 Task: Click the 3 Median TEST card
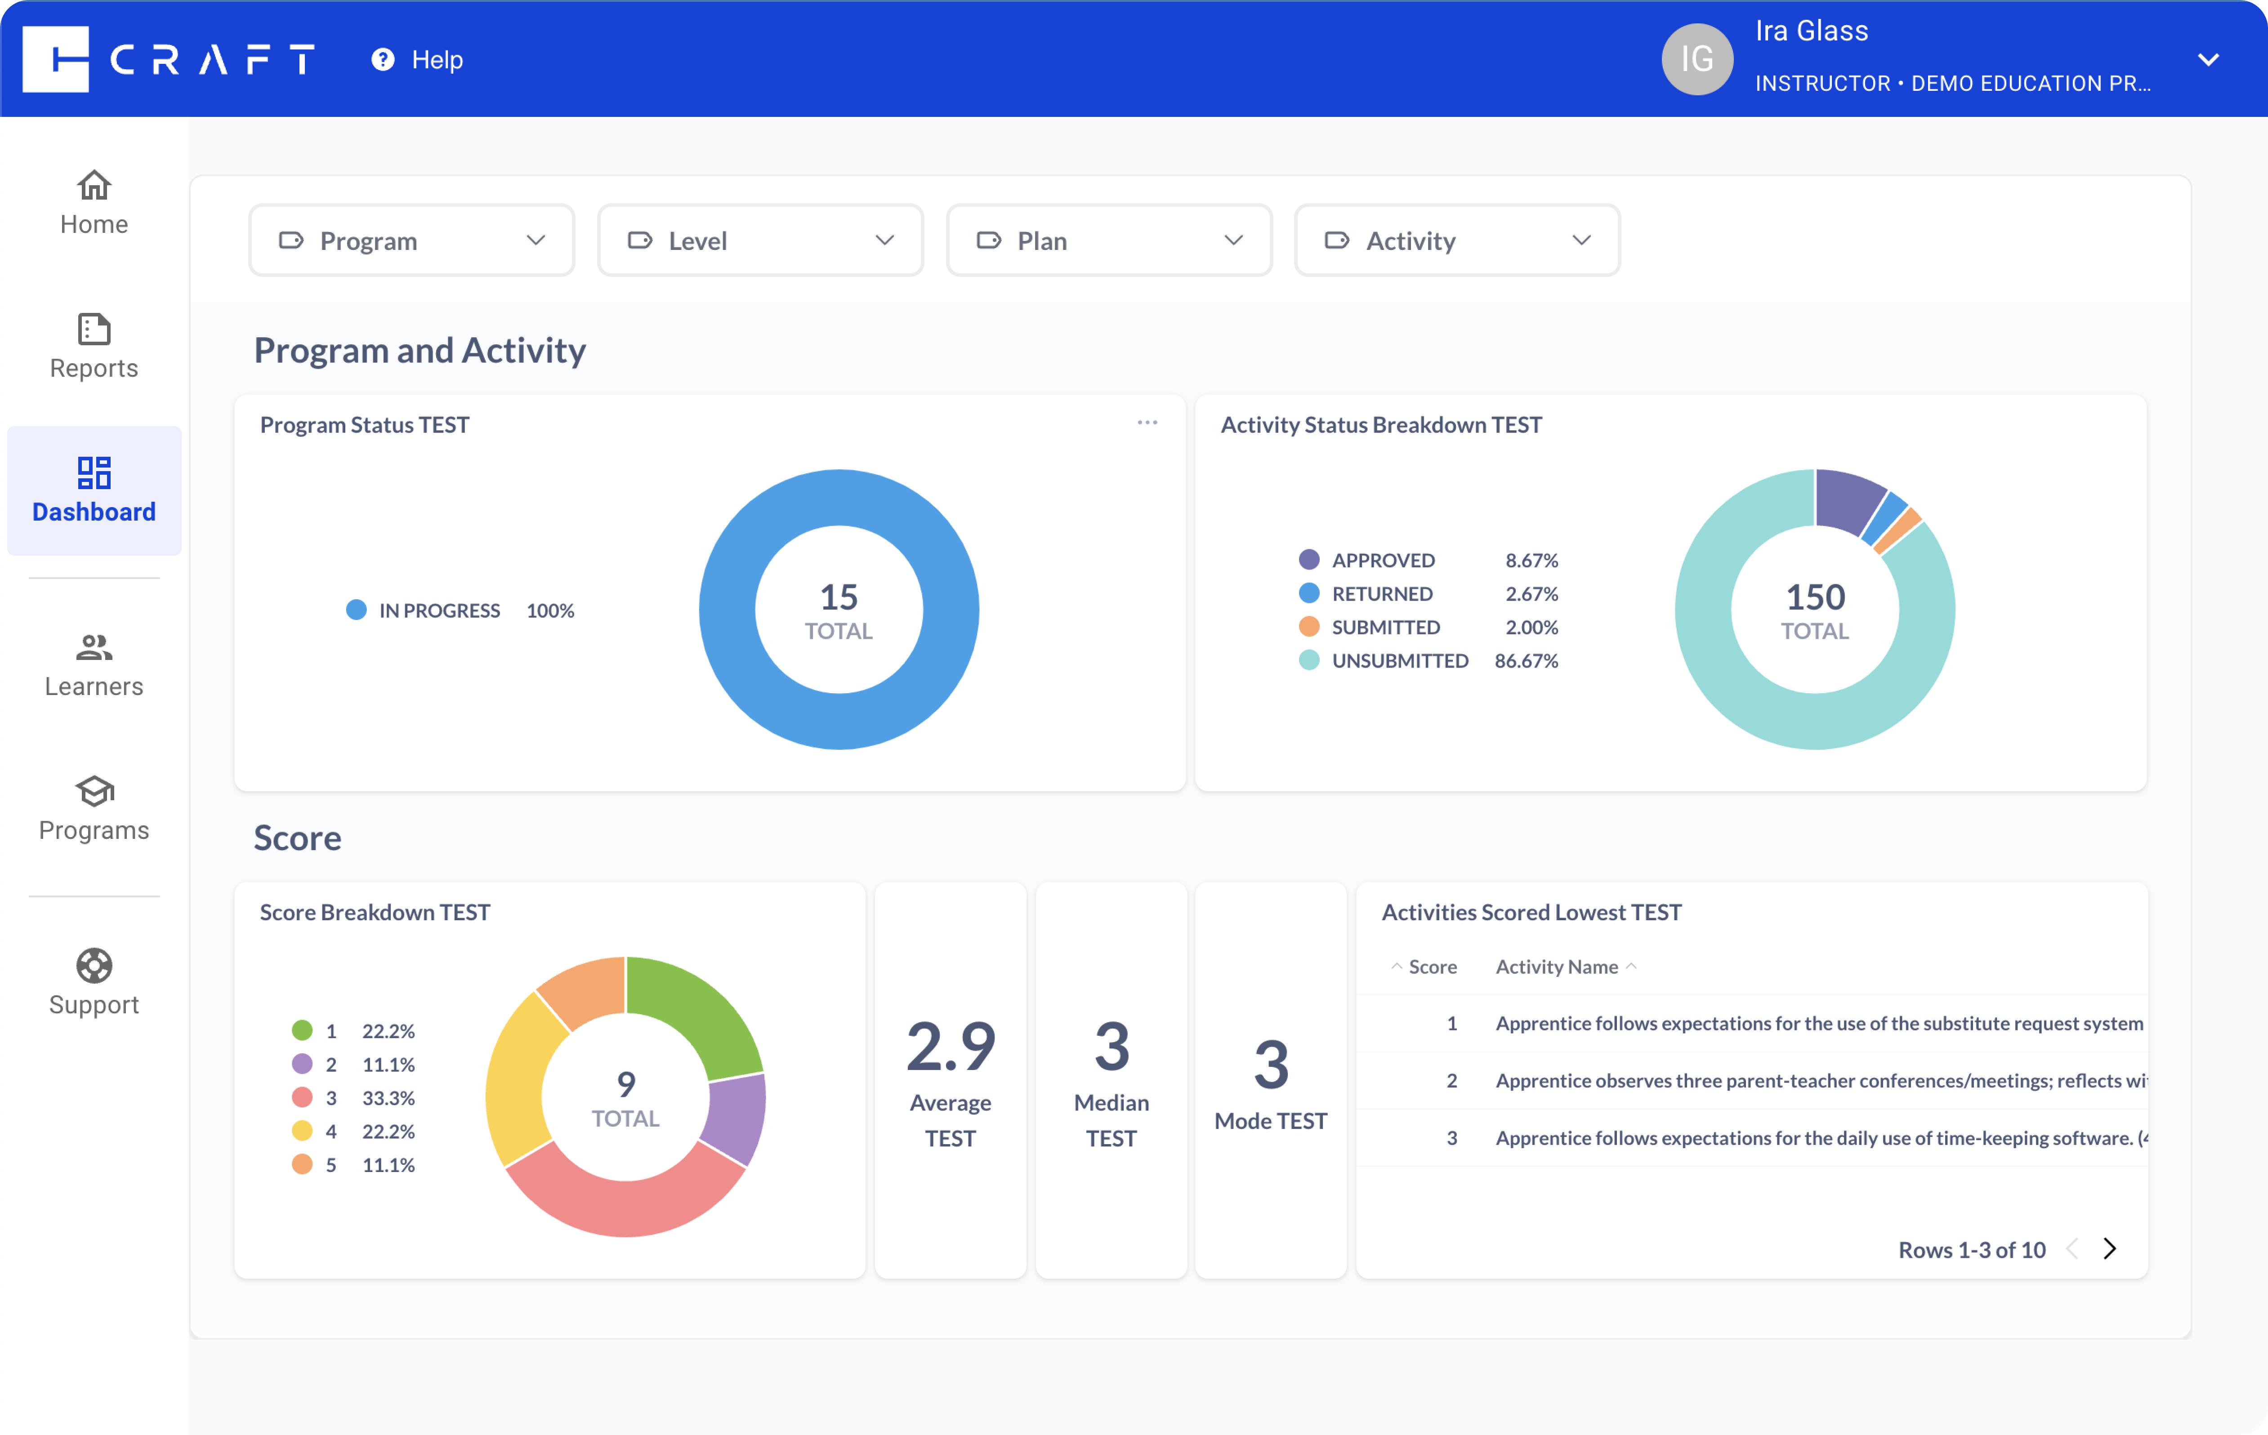tap(1112, 1081)
